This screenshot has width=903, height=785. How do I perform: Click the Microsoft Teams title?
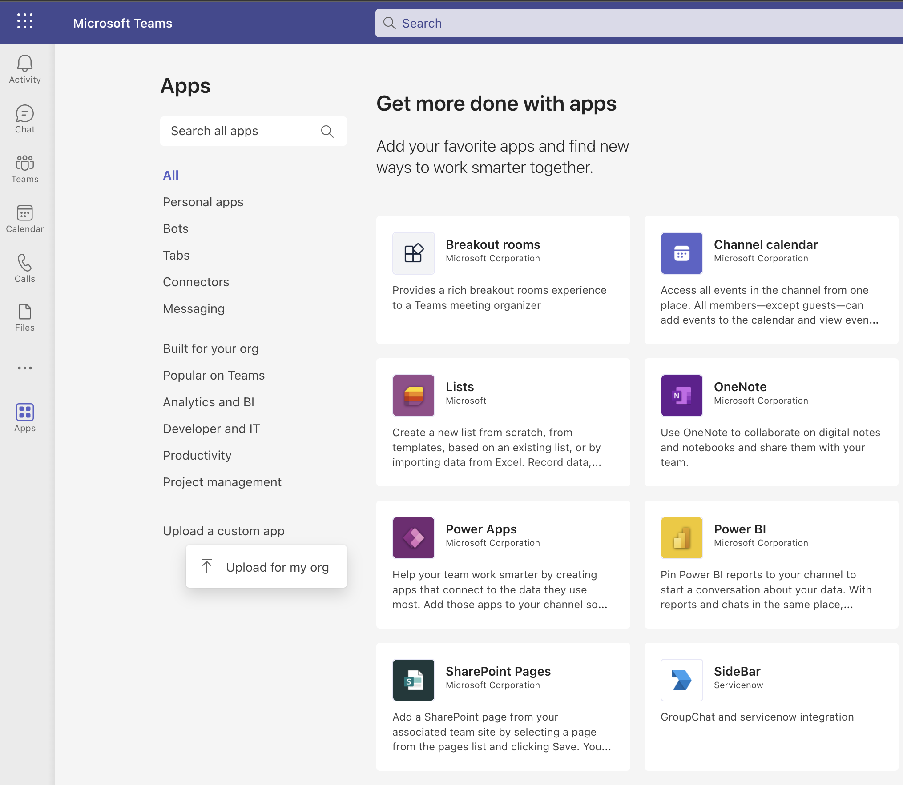(123, 23)
